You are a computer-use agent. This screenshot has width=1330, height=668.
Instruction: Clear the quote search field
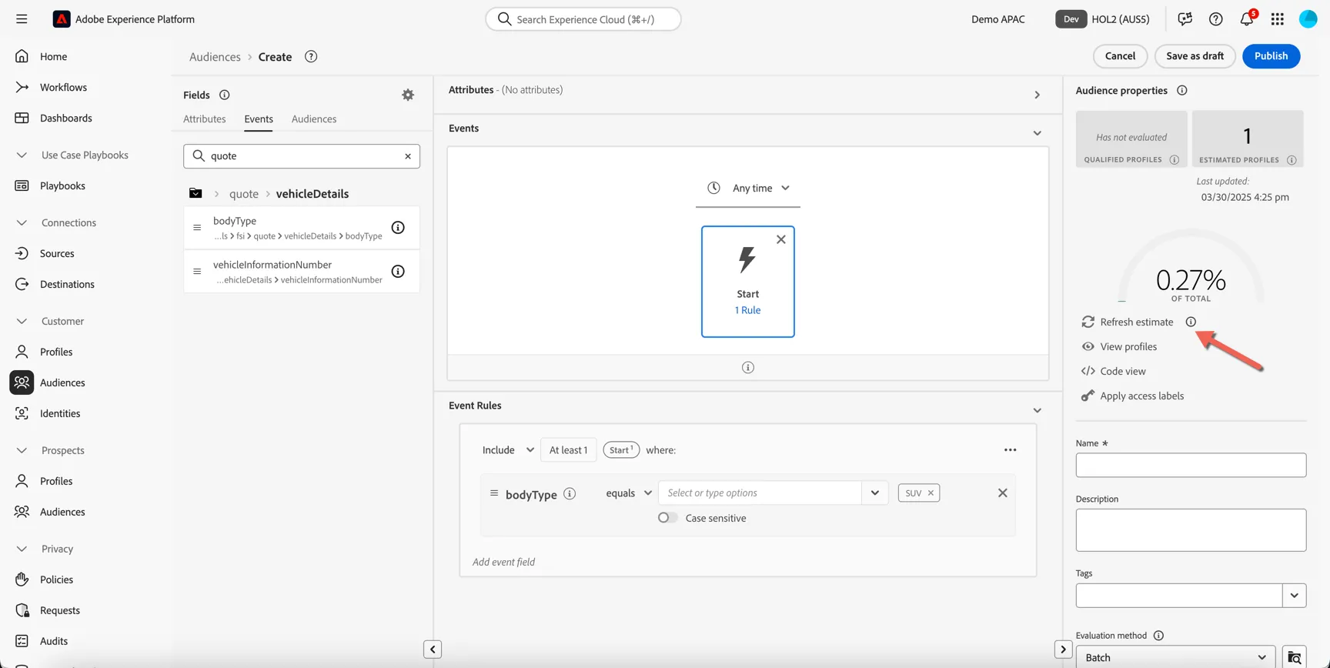[408, 156]
